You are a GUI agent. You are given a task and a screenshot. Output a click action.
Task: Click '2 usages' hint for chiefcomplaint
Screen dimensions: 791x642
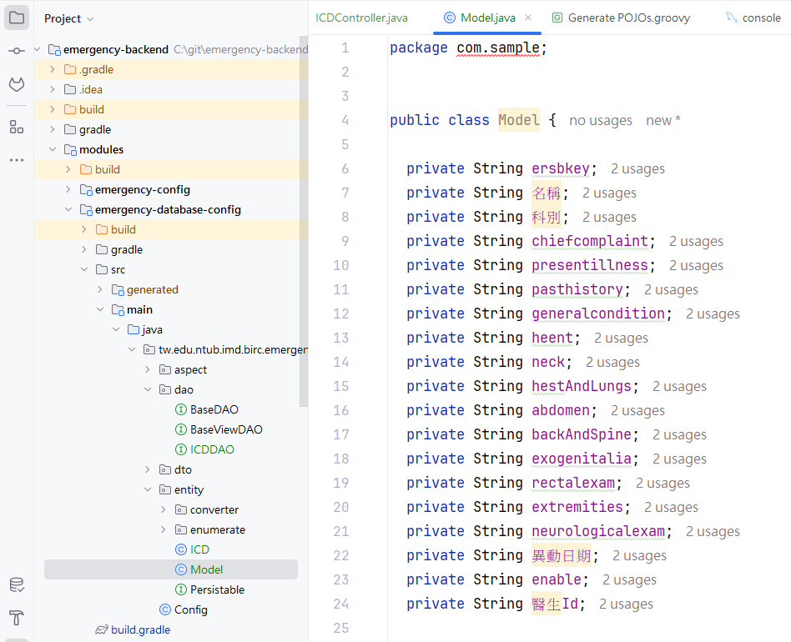696,242
